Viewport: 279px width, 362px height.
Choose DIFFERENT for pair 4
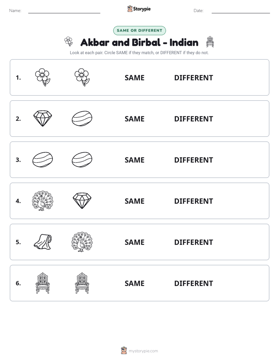tap(193, 201)
